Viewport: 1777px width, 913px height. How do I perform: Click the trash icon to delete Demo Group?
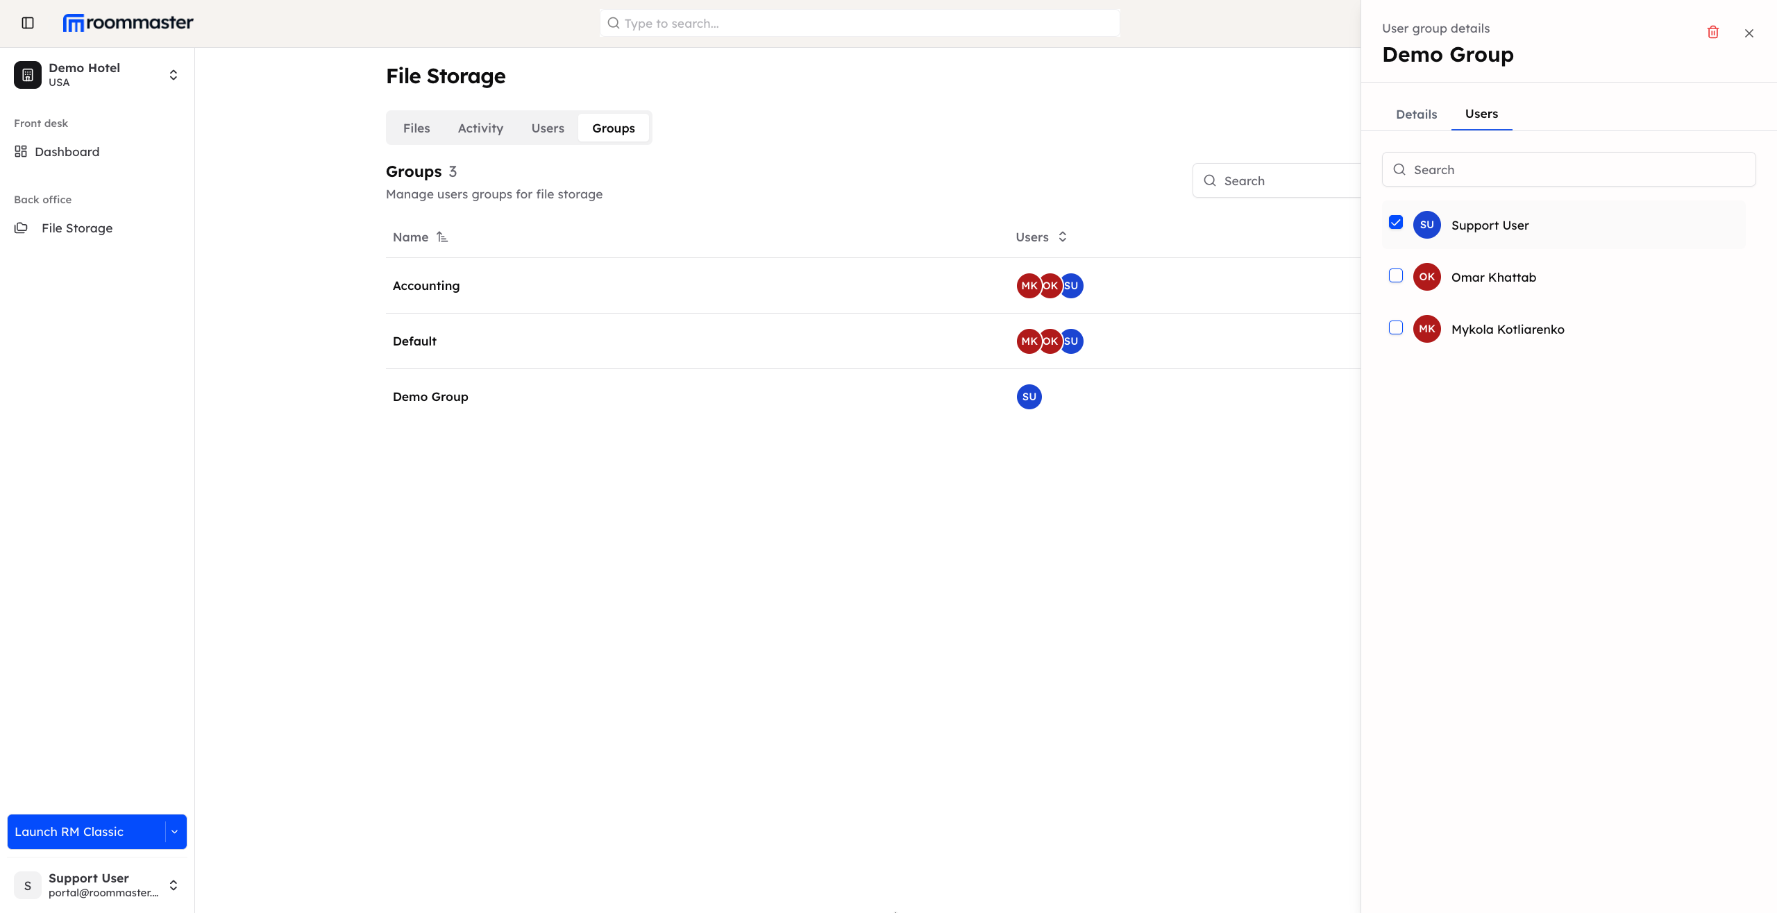(x=1712, y=33)
